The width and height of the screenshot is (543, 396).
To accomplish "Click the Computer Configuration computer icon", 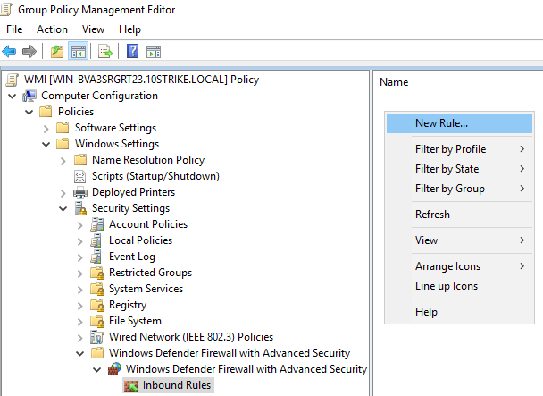I will [29, 96].
